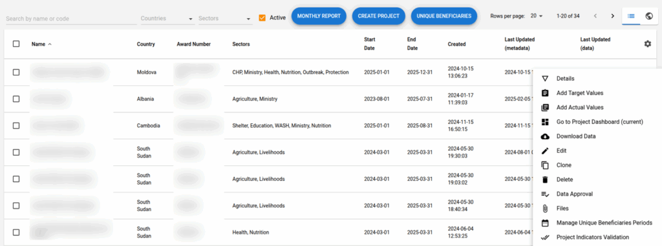This screenshot has height=246, width=662.
Task: Sort by Name column arrow
Action: click(x=50, y=44)
